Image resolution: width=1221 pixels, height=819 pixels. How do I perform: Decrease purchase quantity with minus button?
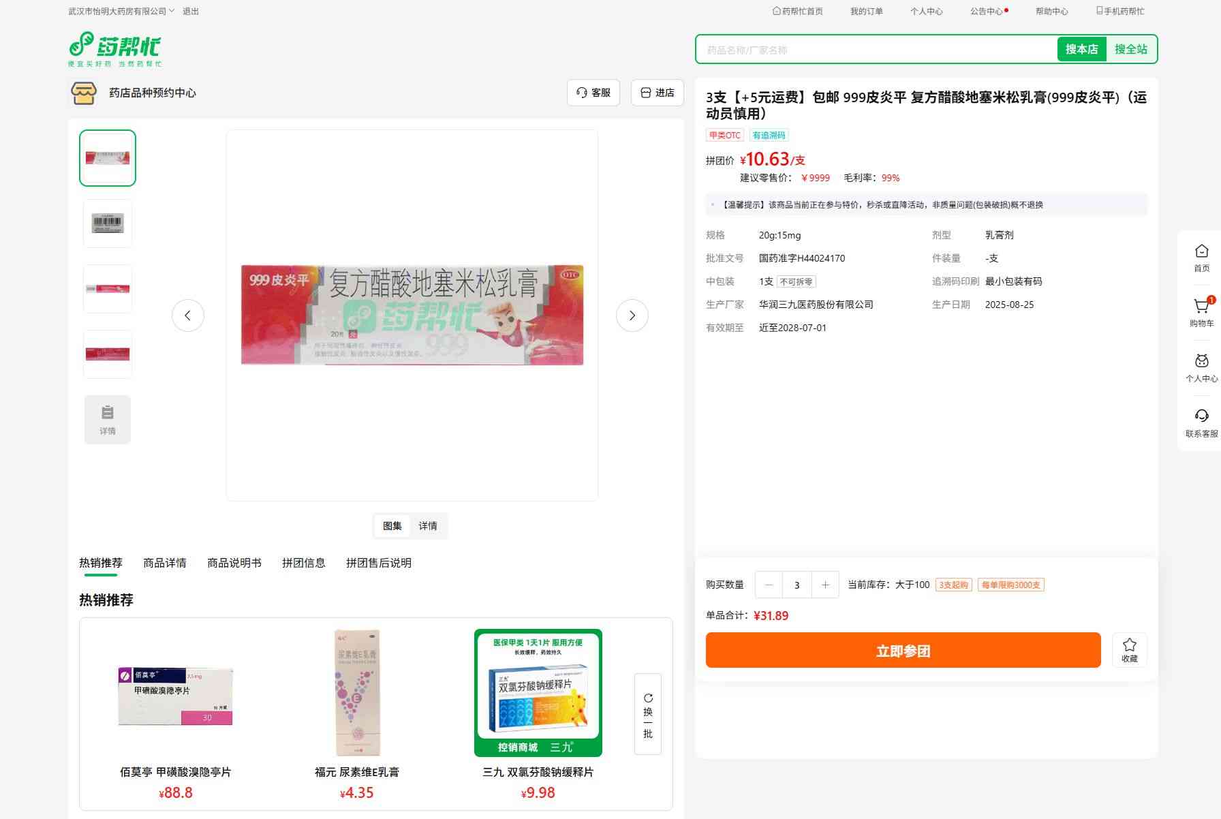click(x=769, y=585)
